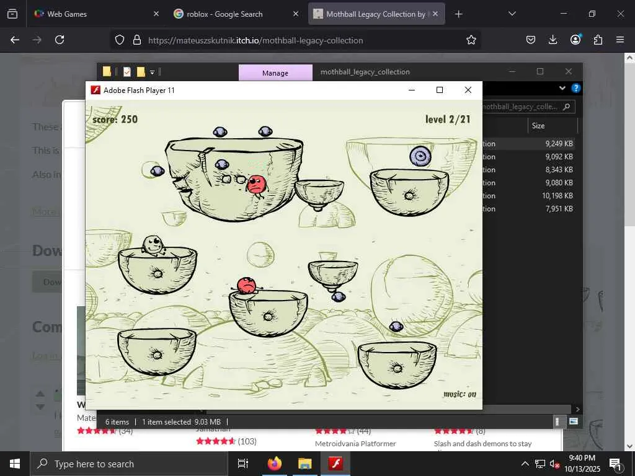Viewport: 635px width, 476px height.
Task: Open Firefox account menu
Action: click(x=575, y=39)
